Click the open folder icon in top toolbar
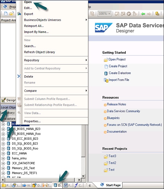The image size is (164, 189). [x=11, y=13]
